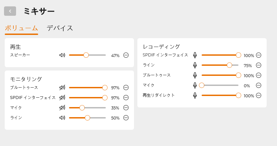The image size is (277, 146).
Task: Open more options for monitoring ブルートゥース
Action: coord(126,88)
